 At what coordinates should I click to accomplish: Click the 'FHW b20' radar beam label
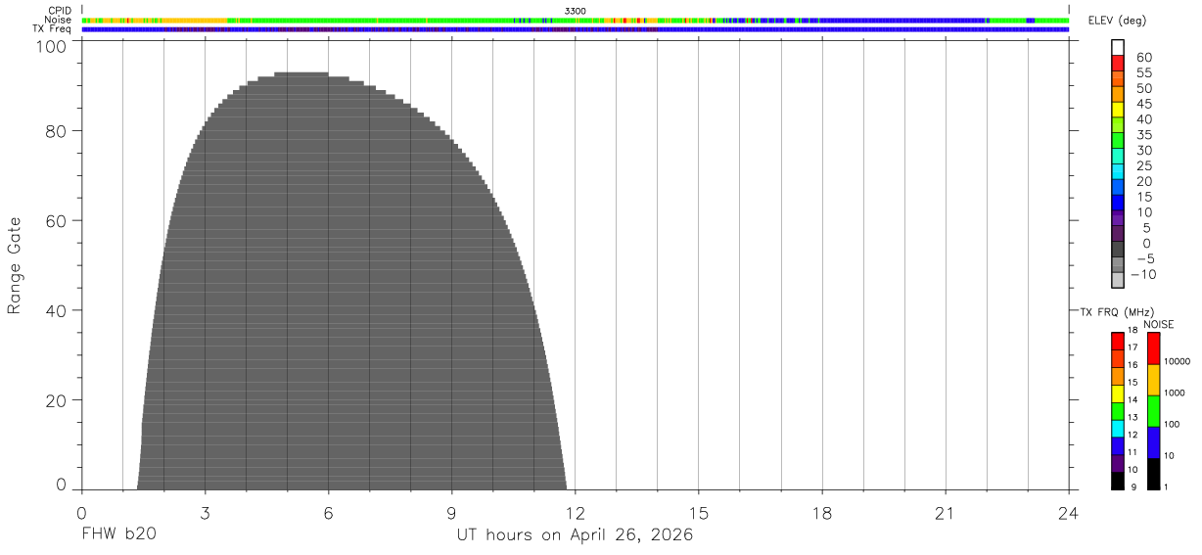(x=118, y=535)
